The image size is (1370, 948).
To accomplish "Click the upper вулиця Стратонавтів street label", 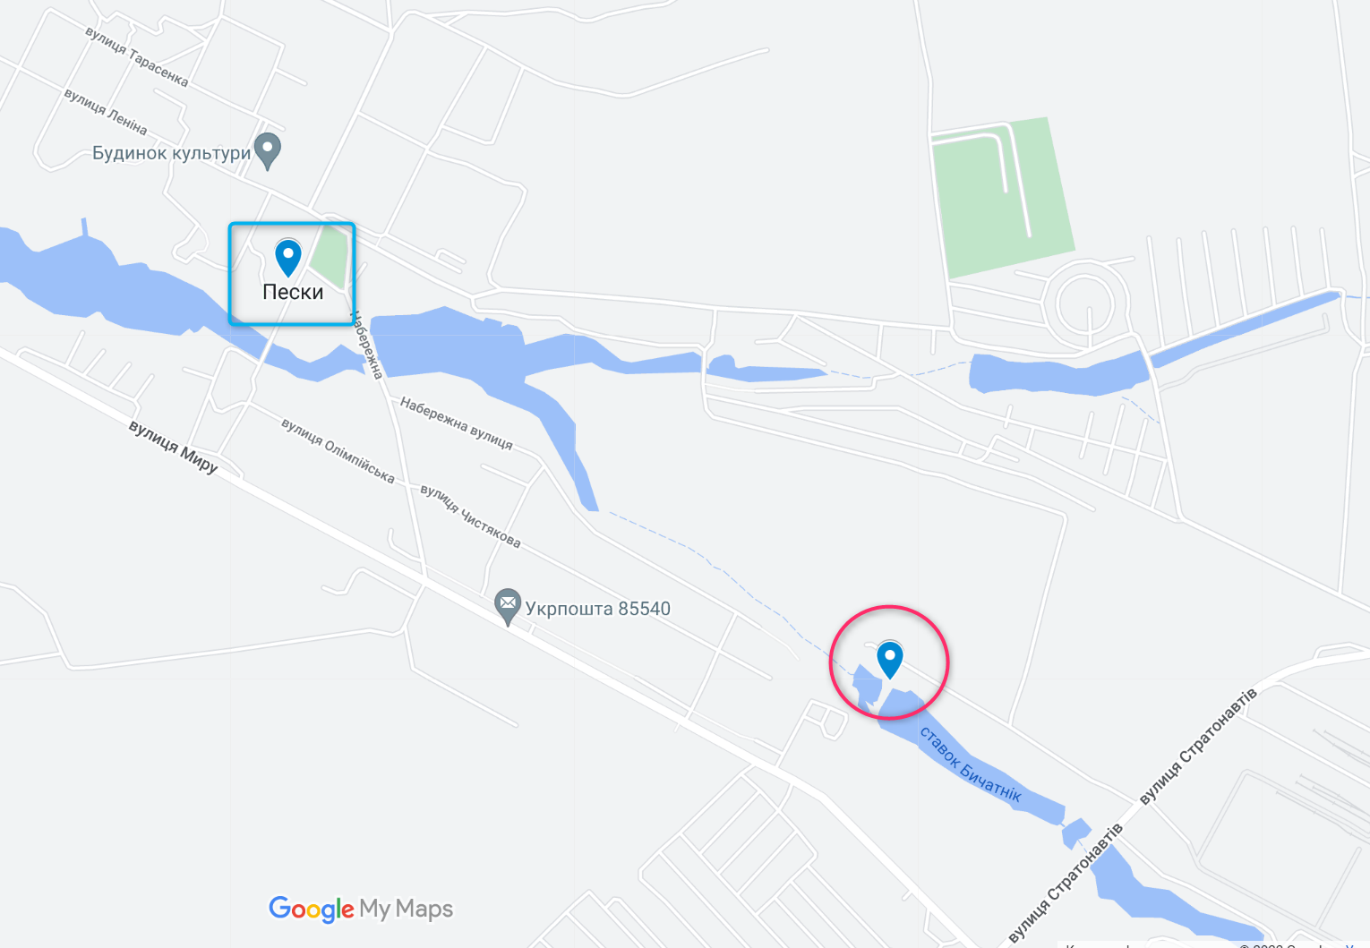I will (1198, 746).
